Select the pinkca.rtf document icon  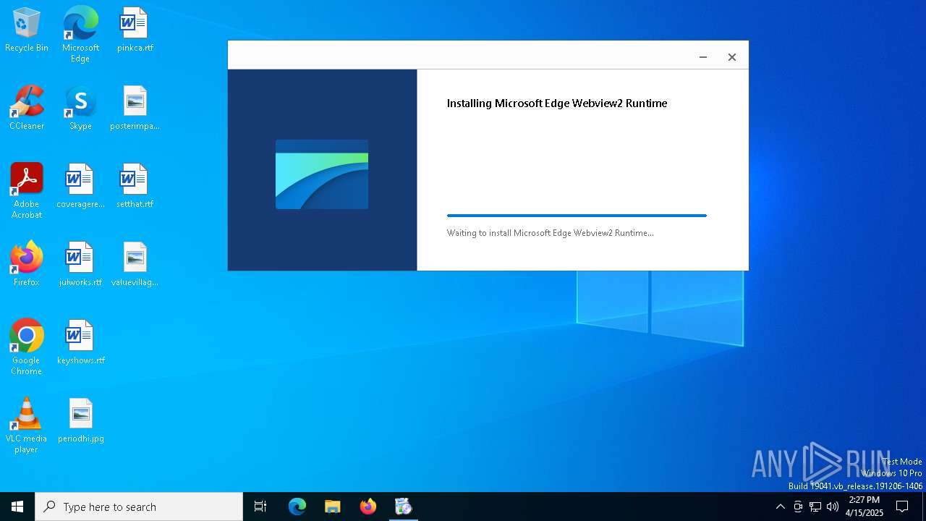pyautogui.click(x=135, y=30)
